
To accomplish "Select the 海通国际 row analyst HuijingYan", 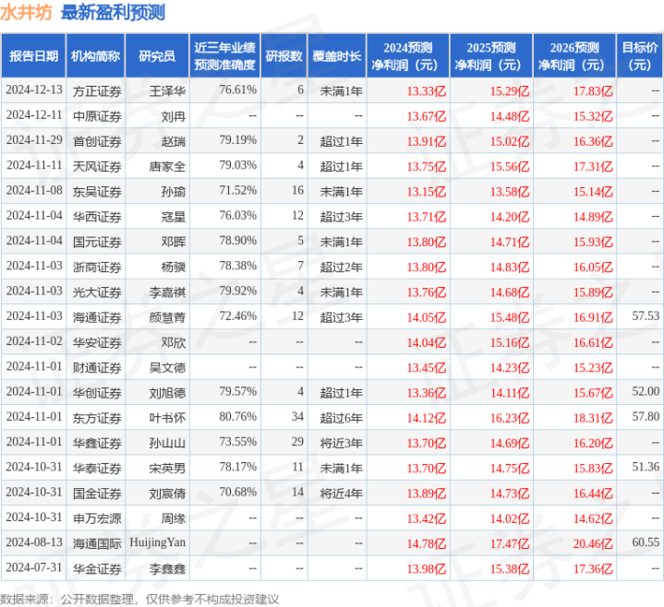I will [158, 542].
